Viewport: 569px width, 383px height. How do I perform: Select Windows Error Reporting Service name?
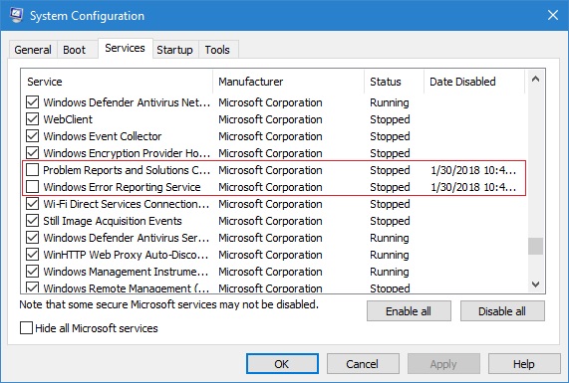point(122,187)
